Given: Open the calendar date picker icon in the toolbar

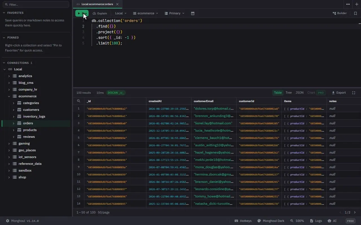Looking at the screenshot, I should (x=193, y=13).
